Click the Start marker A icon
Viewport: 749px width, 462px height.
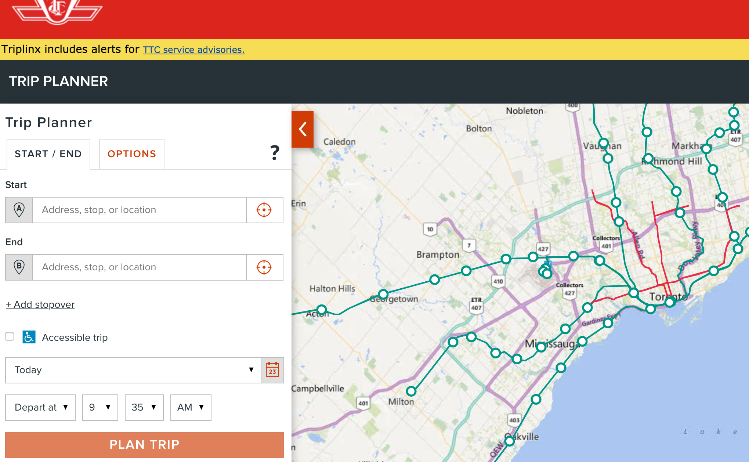click(19, 210)
